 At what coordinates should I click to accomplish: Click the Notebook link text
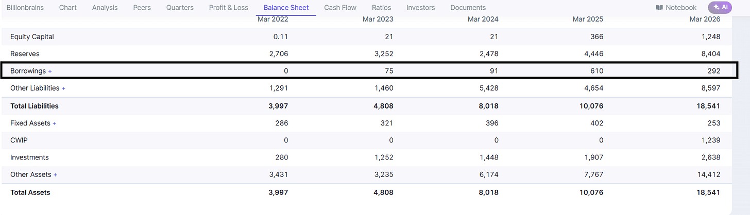681,8
